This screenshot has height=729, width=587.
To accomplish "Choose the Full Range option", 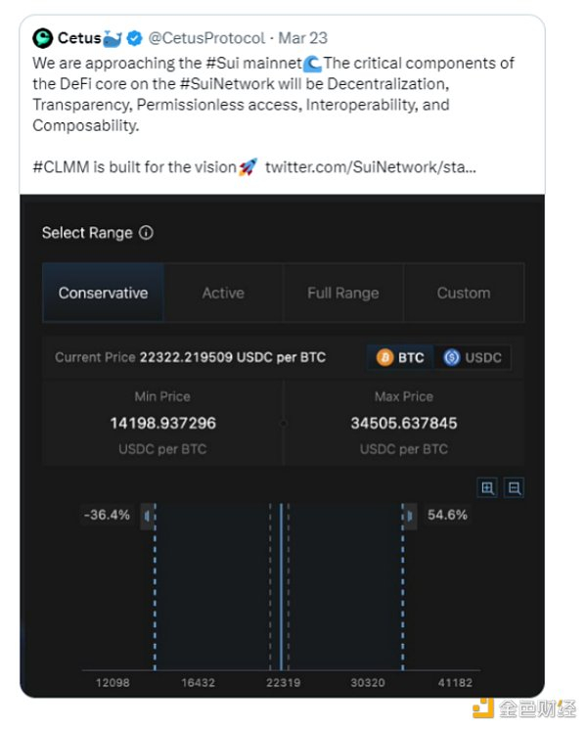I will click(x=342, y=293).
